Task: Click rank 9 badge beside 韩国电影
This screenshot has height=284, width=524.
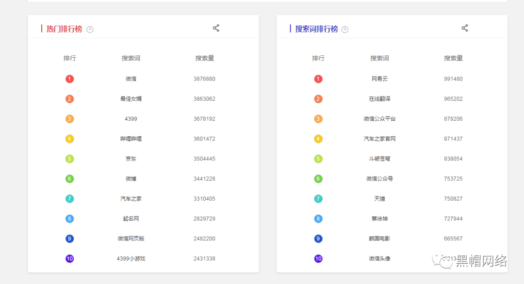Action: pyautogui.click(x=318, y=238)
